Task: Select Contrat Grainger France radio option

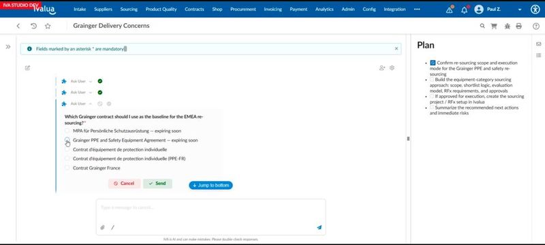Action: (67, 168)
